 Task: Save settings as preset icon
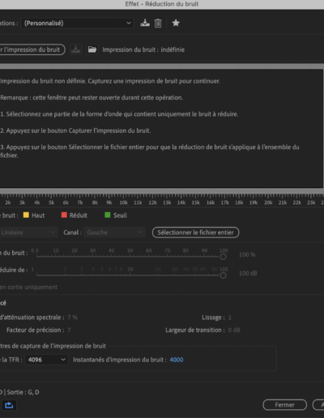click(x=145, y=23)
